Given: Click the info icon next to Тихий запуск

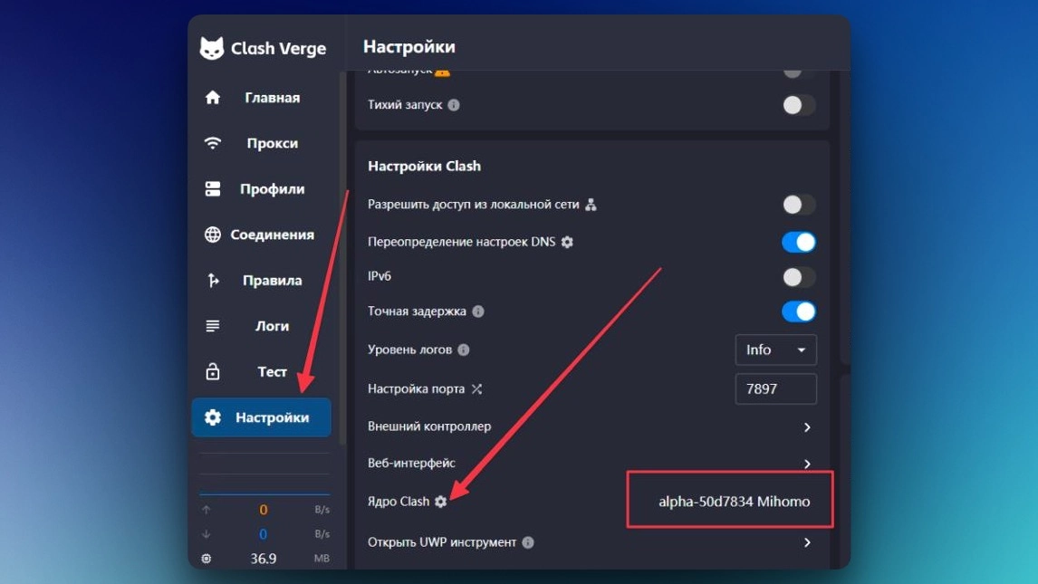Looking at the screenshot, I should (x=454, y=105).
